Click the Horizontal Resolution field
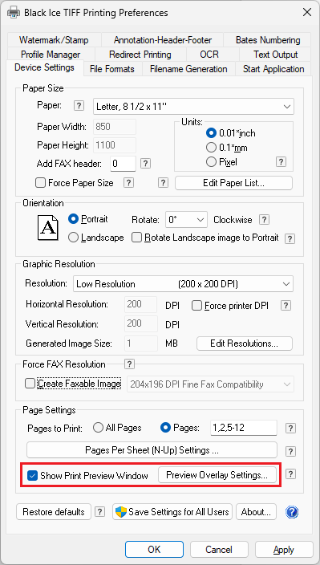This screenshot has width=320, height=565. 141,304
